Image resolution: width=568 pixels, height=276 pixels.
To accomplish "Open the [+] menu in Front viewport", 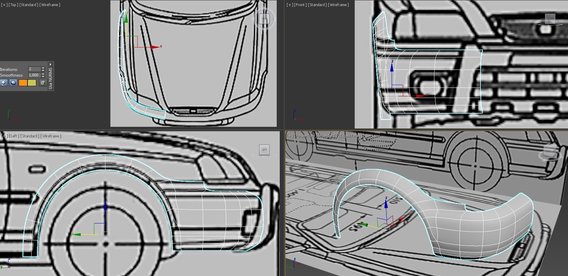I will click(x=290, y=5).
